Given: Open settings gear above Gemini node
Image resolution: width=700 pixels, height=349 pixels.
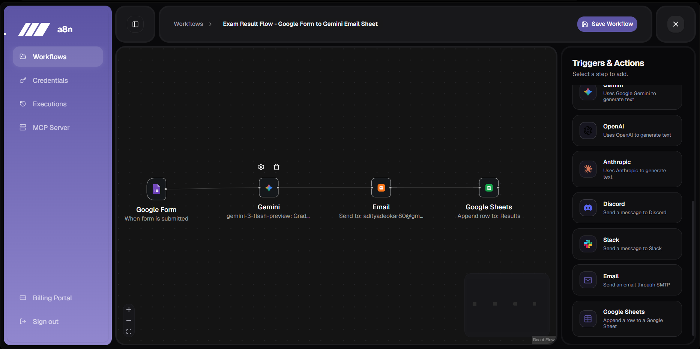Looking at the screenshot, I should [x=261, y=167].
